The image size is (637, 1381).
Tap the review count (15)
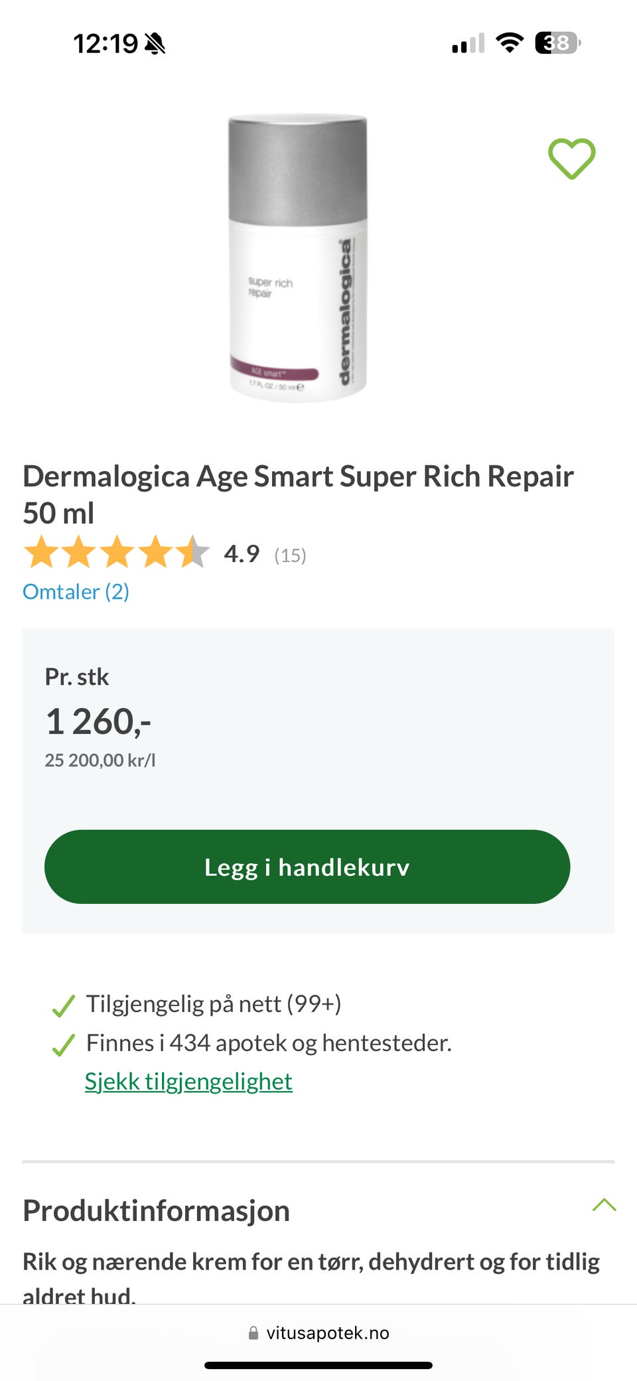290,555
